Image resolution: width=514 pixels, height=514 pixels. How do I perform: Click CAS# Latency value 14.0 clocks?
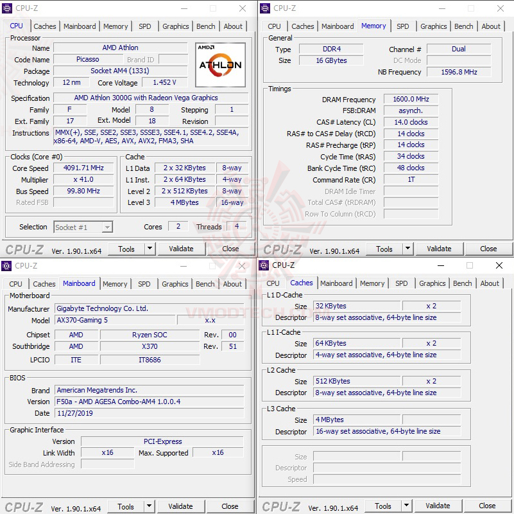point(411,122)
